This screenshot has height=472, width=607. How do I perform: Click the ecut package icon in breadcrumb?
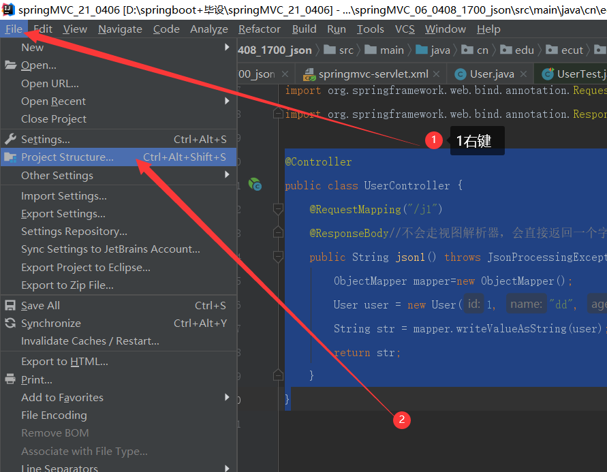[x=552, y=50]
